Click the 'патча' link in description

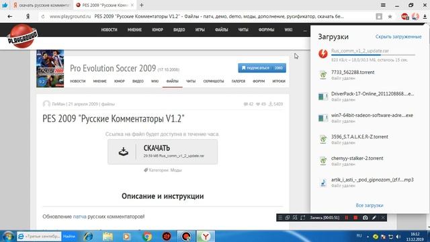tap(79, 216)
